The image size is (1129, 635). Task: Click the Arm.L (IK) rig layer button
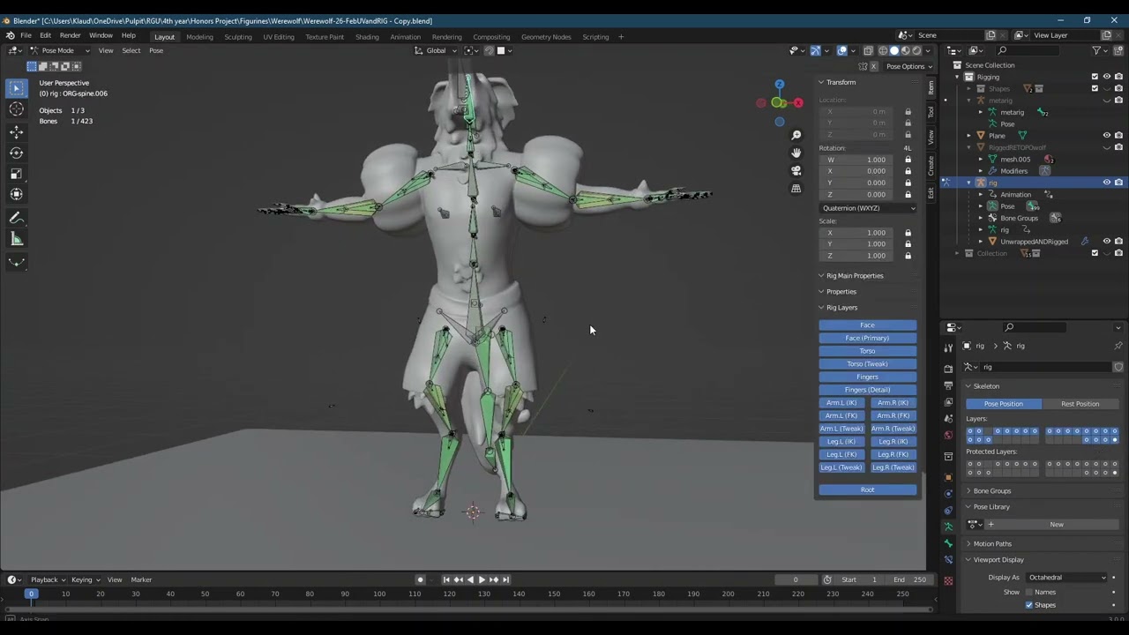841,403
